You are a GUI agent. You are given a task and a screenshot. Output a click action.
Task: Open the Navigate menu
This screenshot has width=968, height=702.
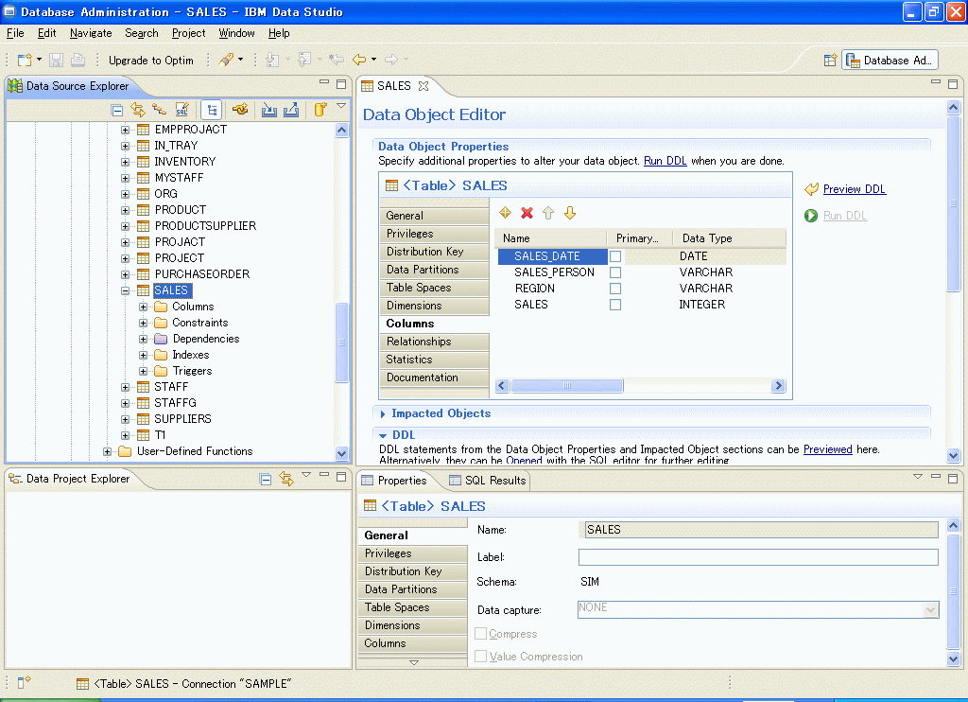(x=91, y=33)
